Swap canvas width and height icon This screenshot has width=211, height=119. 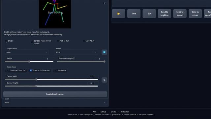[104, 80]
